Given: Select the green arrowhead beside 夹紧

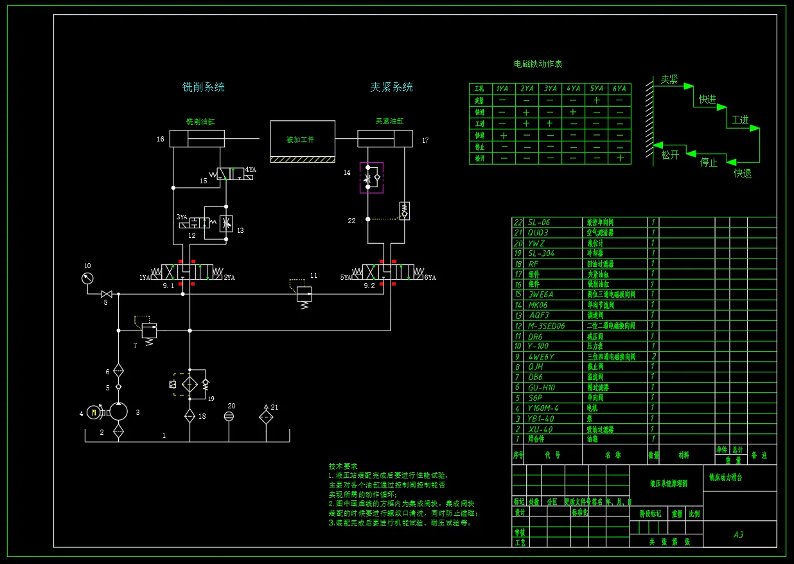Looking at the screenshot, I should click(689, 86).
